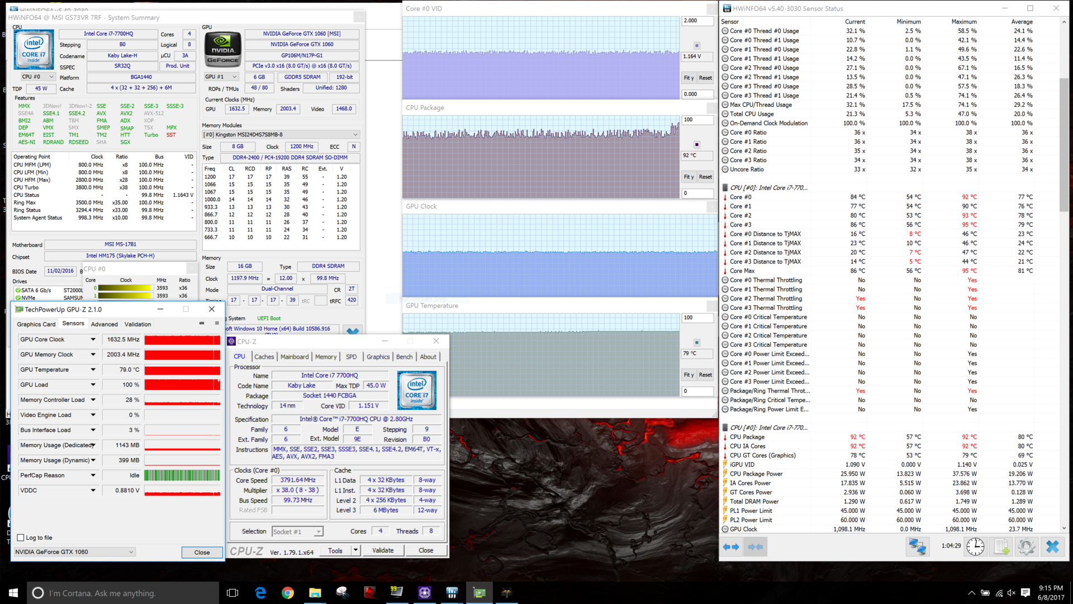1073x604 pixels.
Task: Open Bench tab in CPU-Z
Action: (x=404, y=357)
